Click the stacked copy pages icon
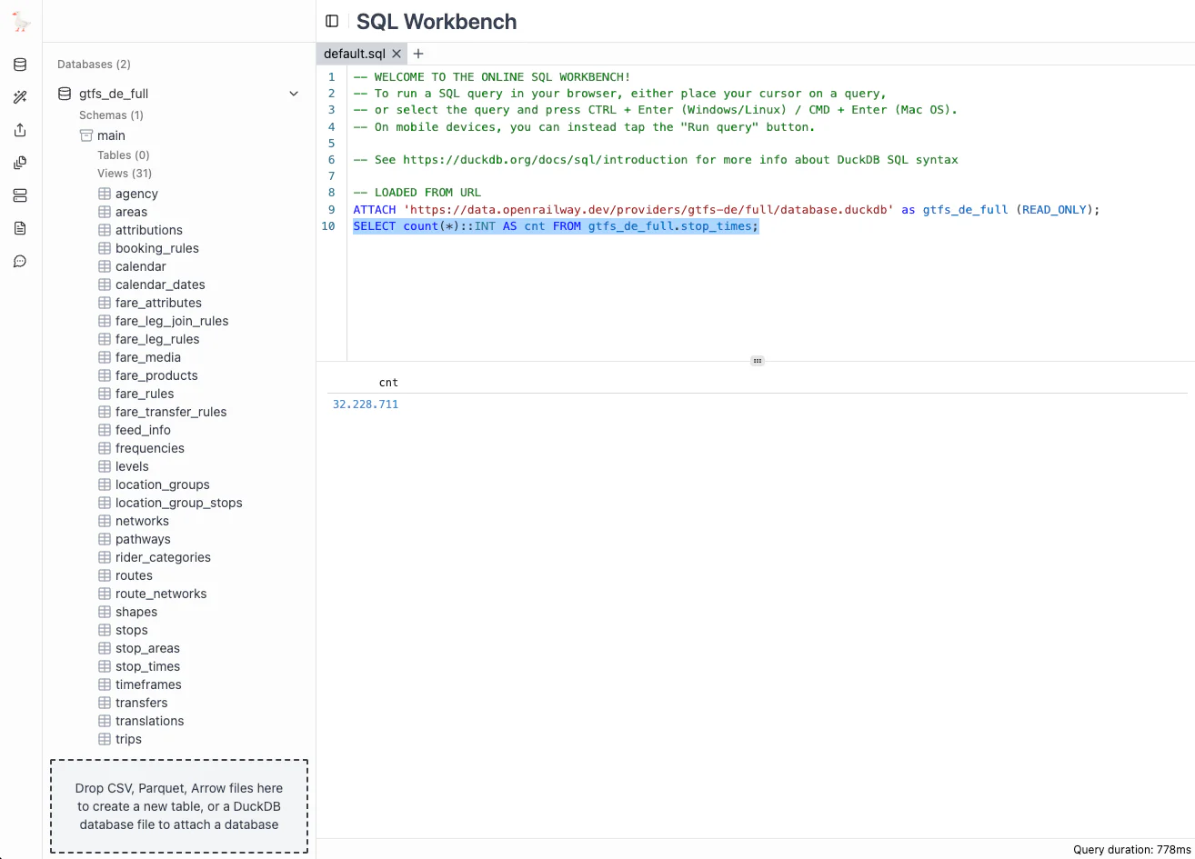The image size is (1195, 859). pyautogui.click(x=21, y=163)
